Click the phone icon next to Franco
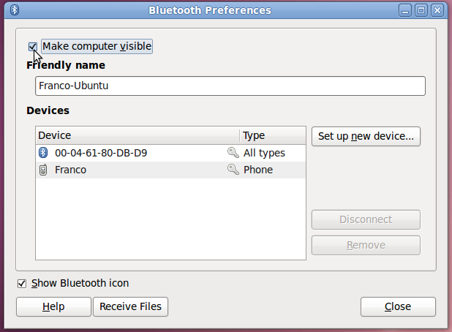Screen dimensions: 452x332 (43, 170)
